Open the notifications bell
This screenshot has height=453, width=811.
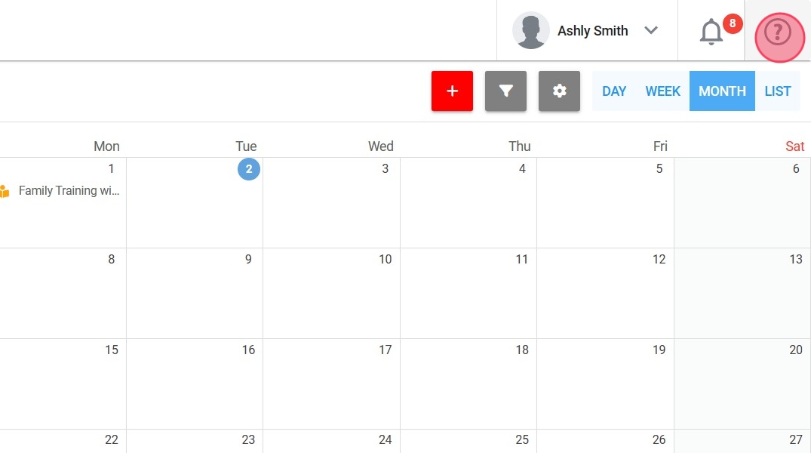(711, 32)
